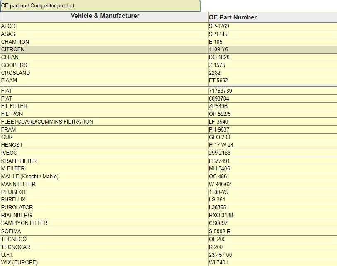Select the HENGST manufacturer cell
This screenshot has height=266, width=337.
(104, 145)
